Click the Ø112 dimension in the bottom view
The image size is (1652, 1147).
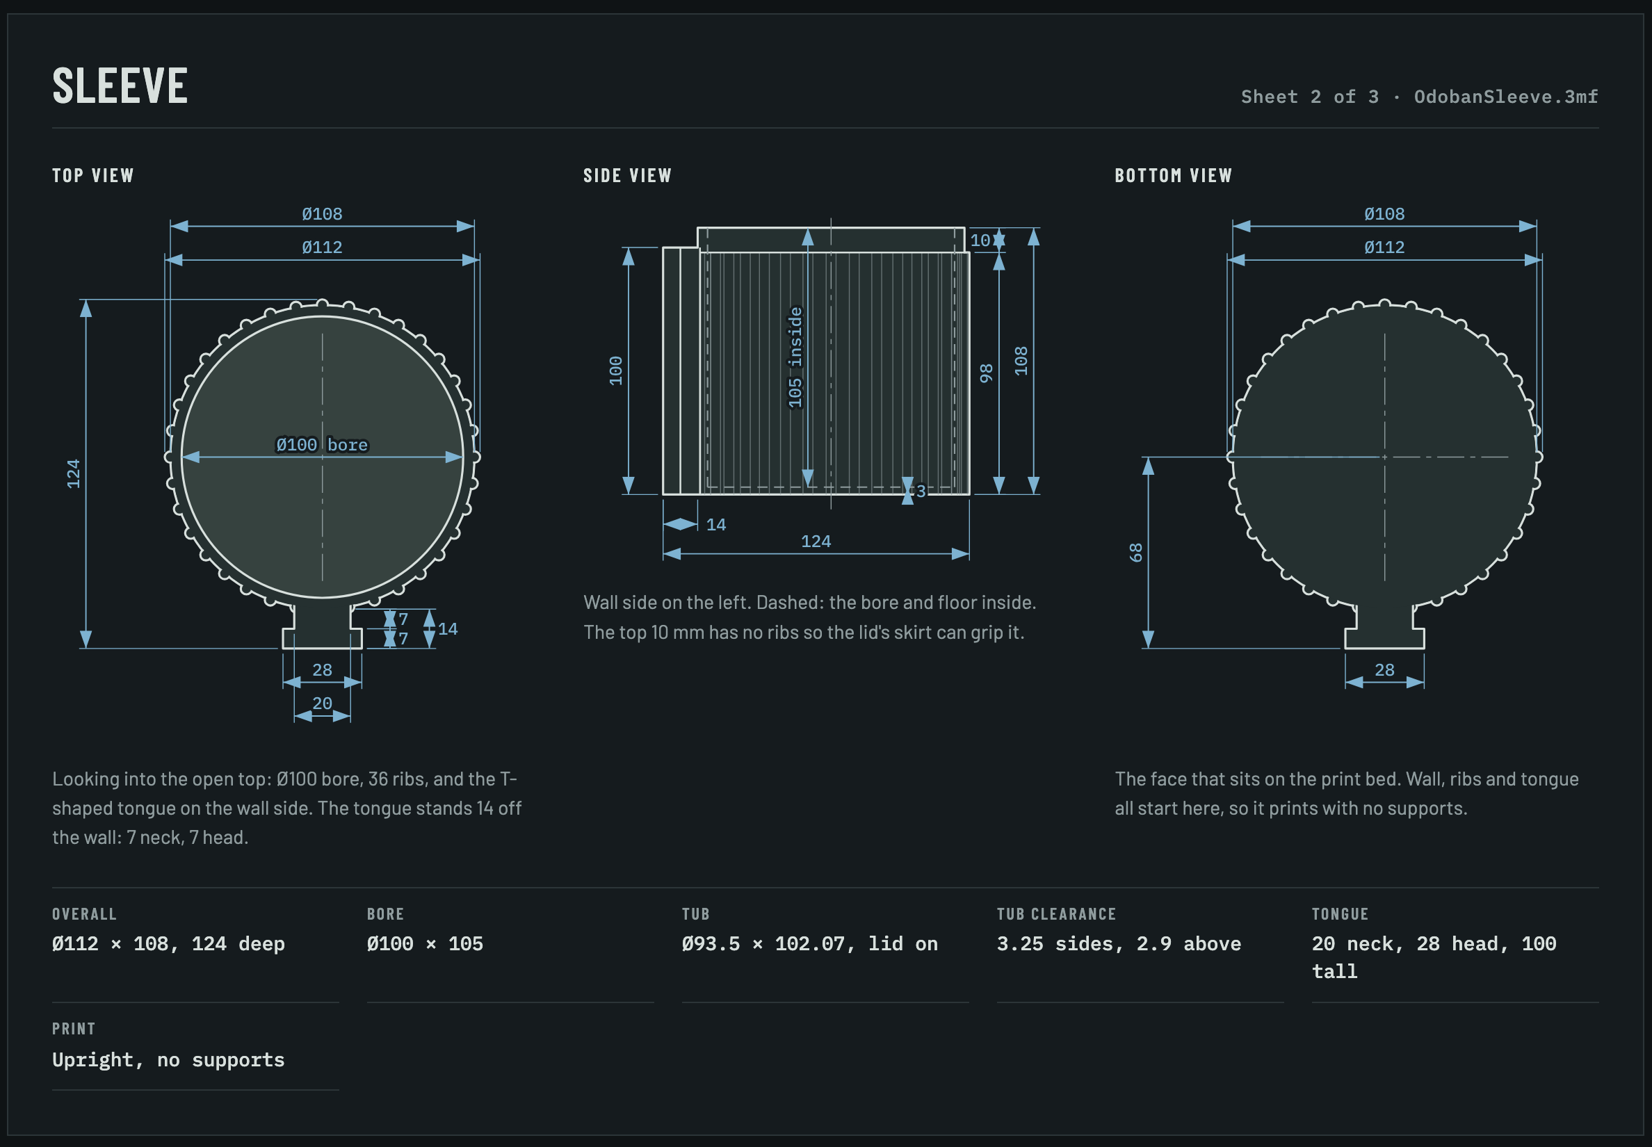point(1384,247)
